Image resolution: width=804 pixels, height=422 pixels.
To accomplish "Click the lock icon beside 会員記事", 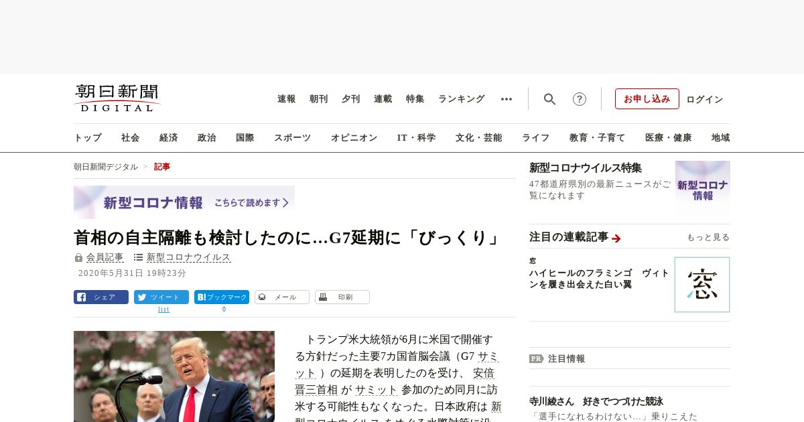I will coord(78,257).
